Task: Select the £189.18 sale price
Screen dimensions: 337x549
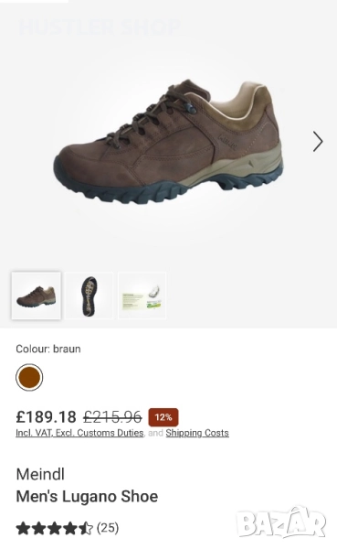Action: 47,416
